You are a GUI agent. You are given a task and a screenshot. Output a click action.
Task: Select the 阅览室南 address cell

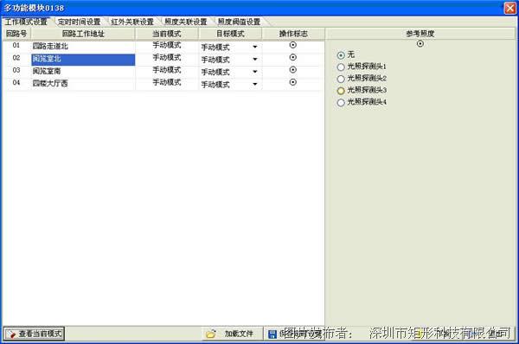pos(83,71)
